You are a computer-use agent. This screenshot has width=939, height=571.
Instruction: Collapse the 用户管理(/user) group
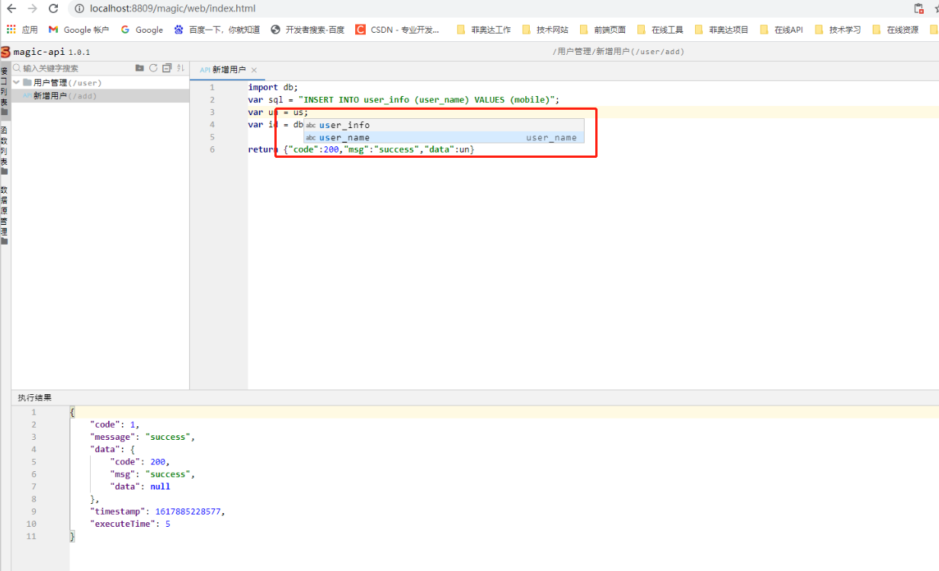(x=16, y=82)
